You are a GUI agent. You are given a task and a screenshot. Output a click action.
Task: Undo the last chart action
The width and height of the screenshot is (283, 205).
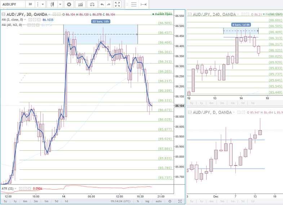(102, 4)
